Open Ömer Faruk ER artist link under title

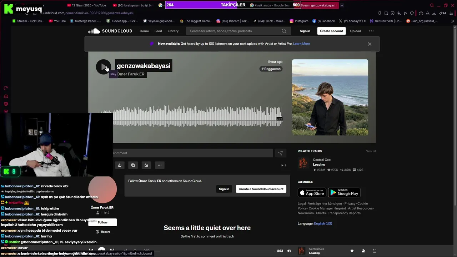pyautogui.click(x=131, y=74)
